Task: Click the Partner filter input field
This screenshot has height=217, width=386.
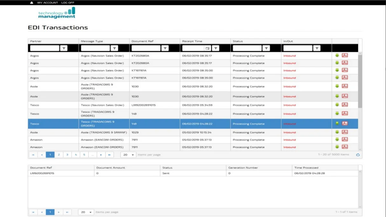Action: (45, 48)
